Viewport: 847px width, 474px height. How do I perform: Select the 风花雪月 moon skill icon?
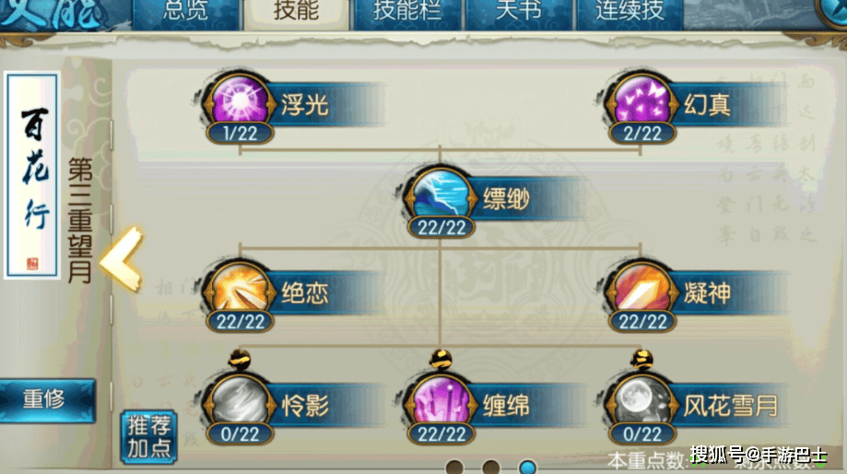point(641,401)
